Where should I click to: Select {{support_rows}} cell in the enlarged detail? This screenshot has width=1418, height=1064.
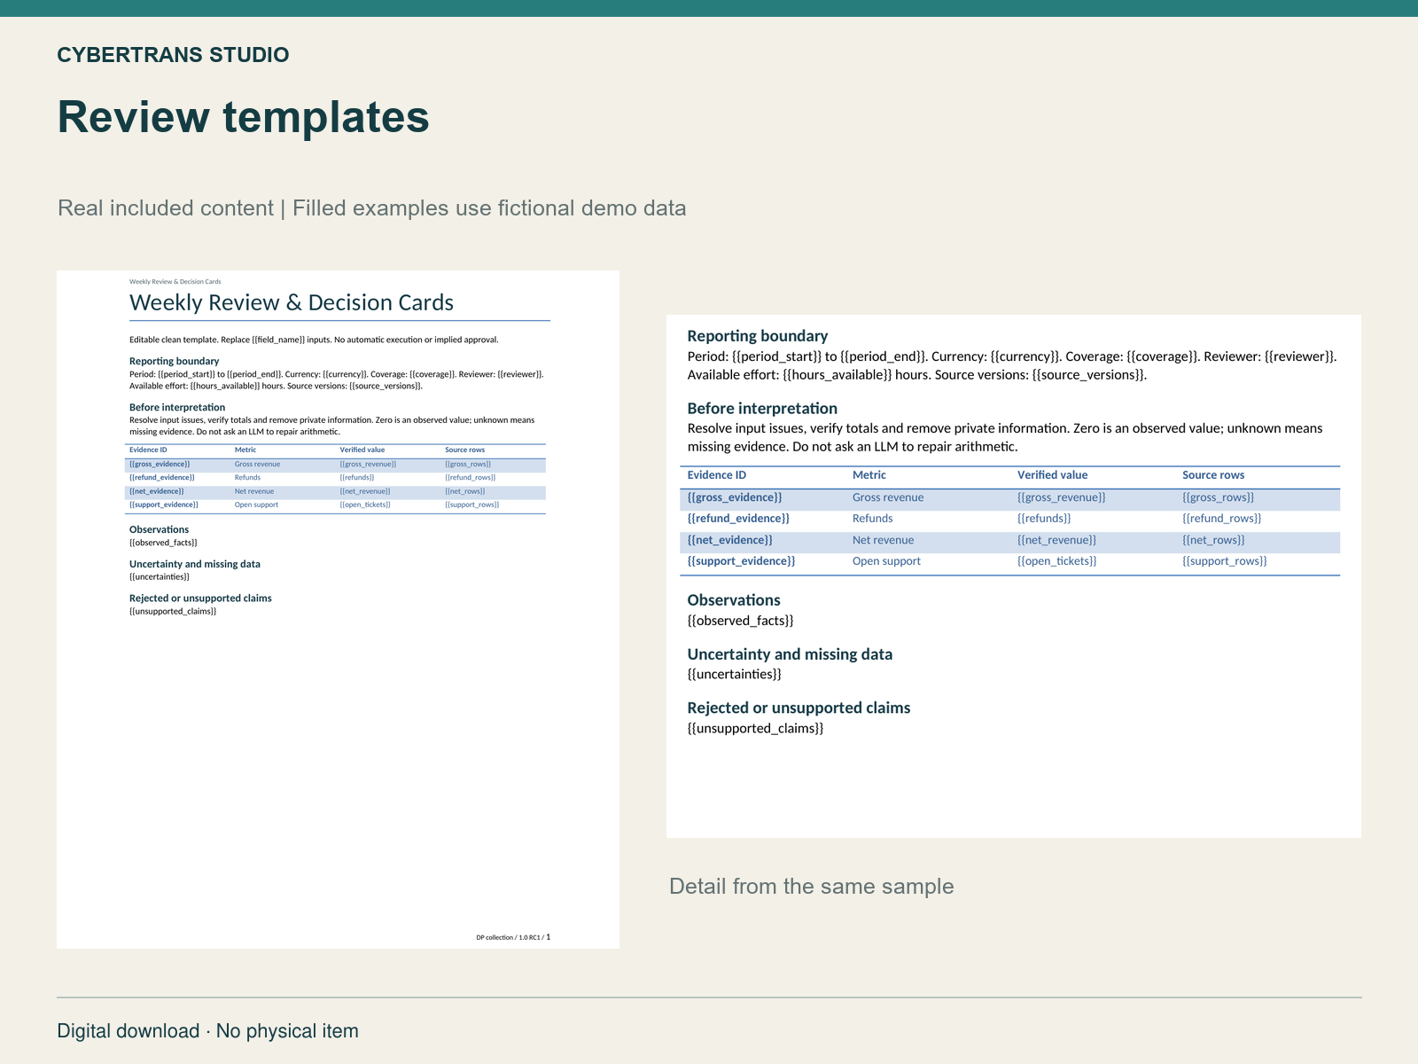(x=1225, y=561)
